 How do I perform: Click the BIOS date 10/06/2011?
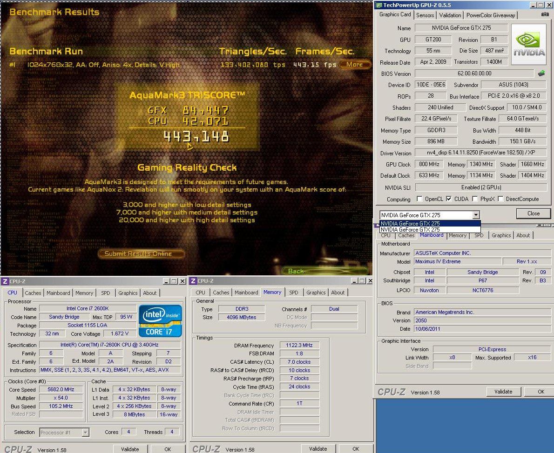[482, 329]
